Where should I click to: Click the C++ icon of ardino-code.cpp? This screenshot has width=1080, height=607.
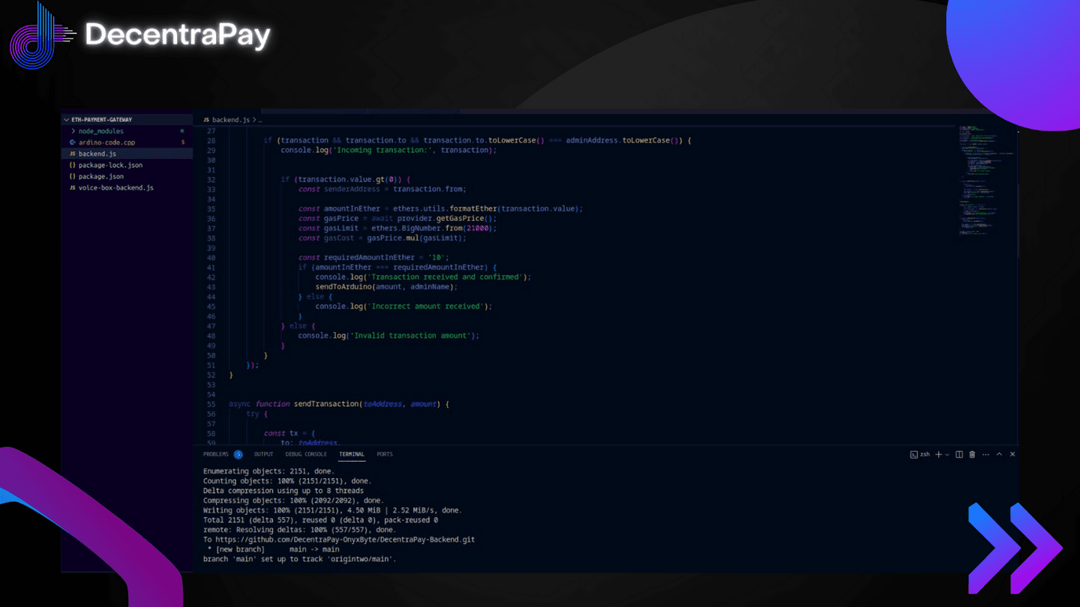point(72,142)
